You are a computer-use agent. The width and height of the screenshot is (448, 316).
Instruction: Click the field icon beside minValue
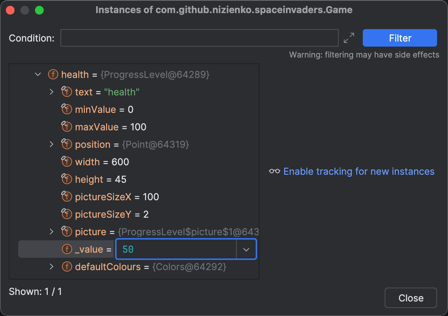pos(67,110)
